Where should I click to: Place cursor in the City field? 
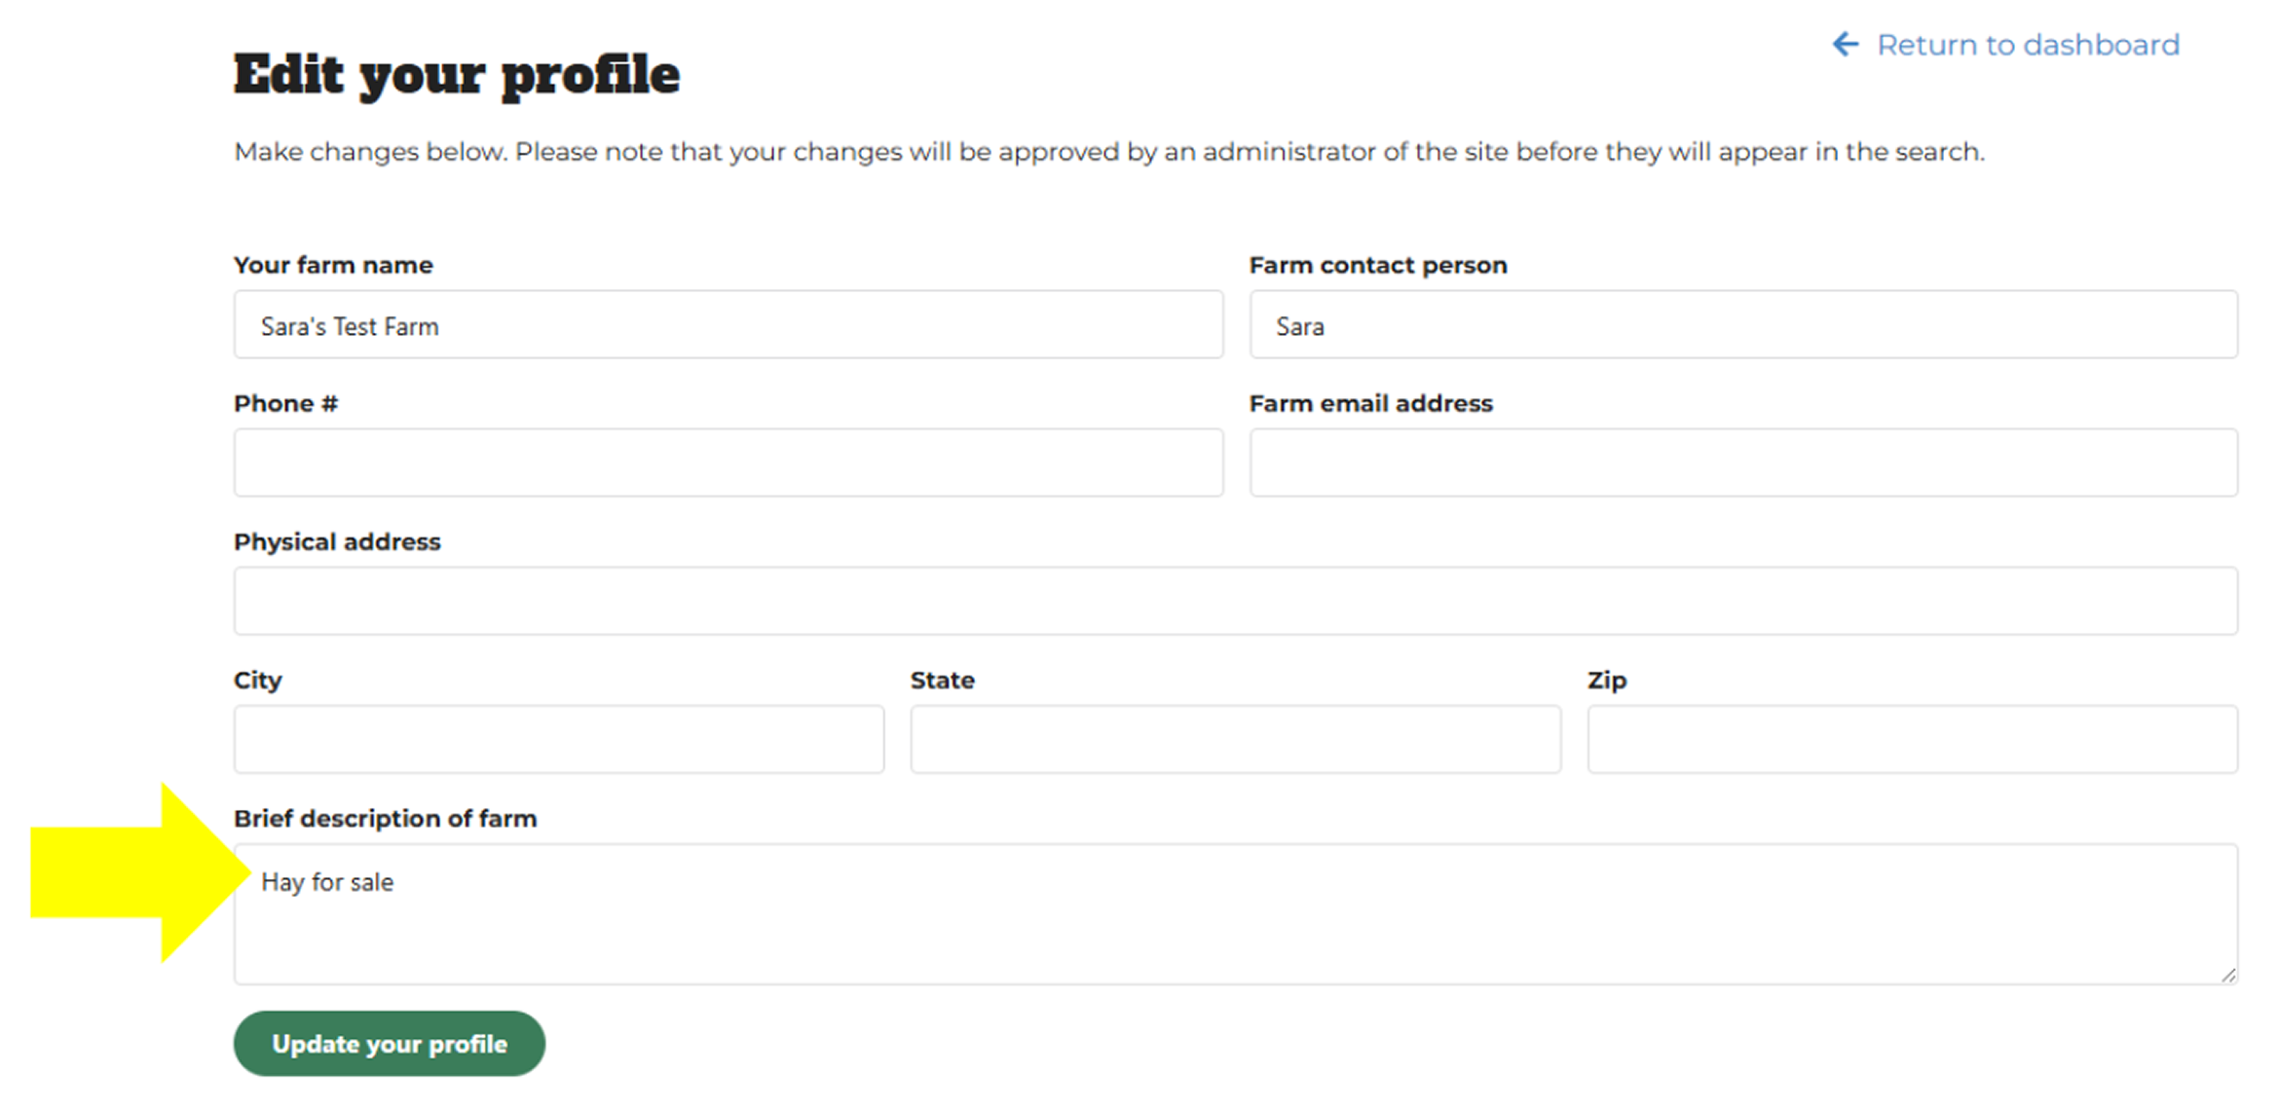pos(558,740)
